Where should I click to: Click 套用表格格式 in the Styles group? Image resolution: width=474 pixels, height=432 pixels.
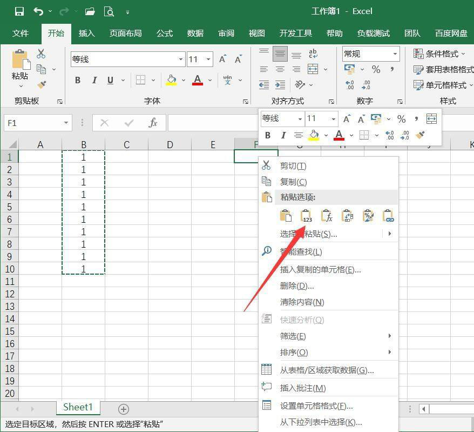pyautogui.click(x=443, y=69)
